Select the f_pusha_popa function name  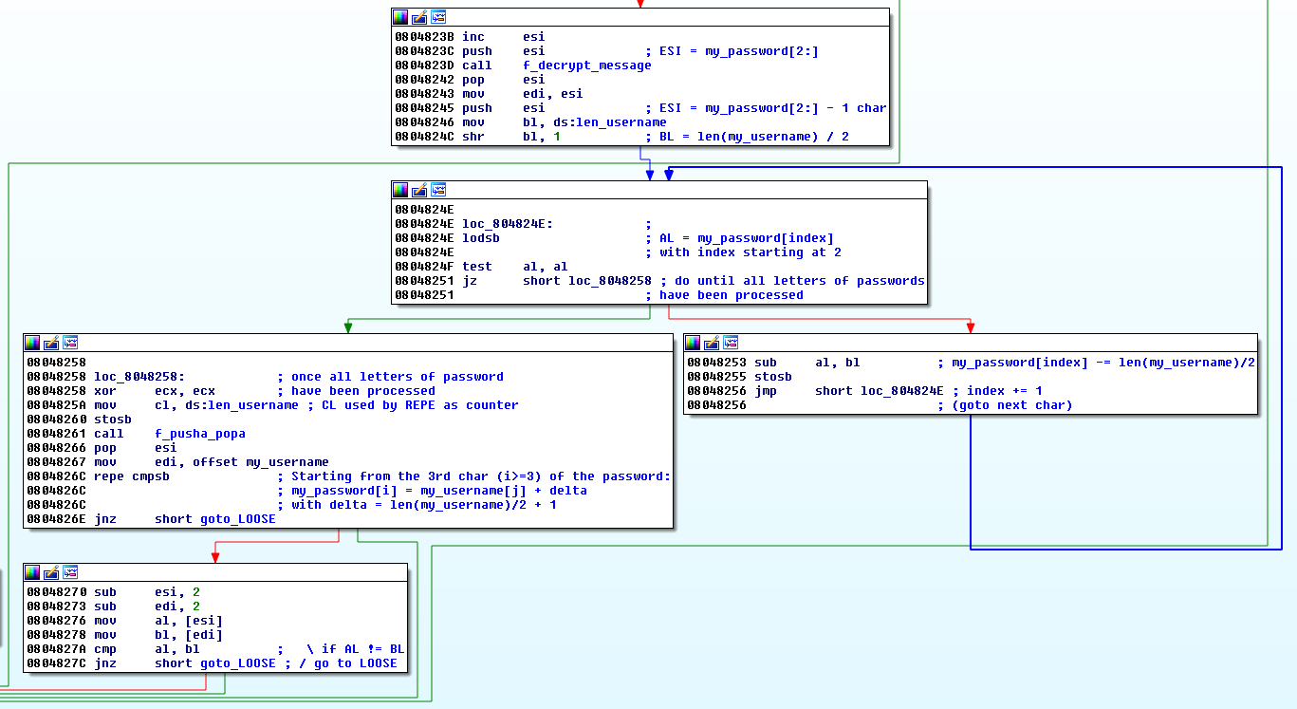(x=200, y=434)
